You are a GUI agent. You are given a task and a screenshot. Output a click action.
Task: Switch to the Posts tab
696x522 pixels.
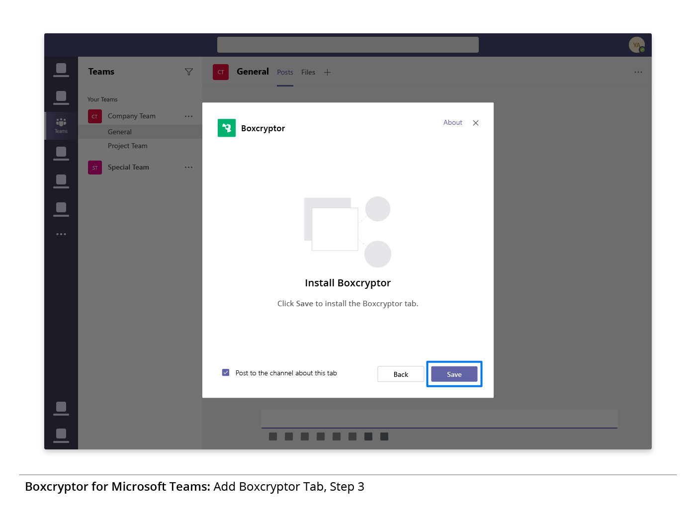(285, 72)
